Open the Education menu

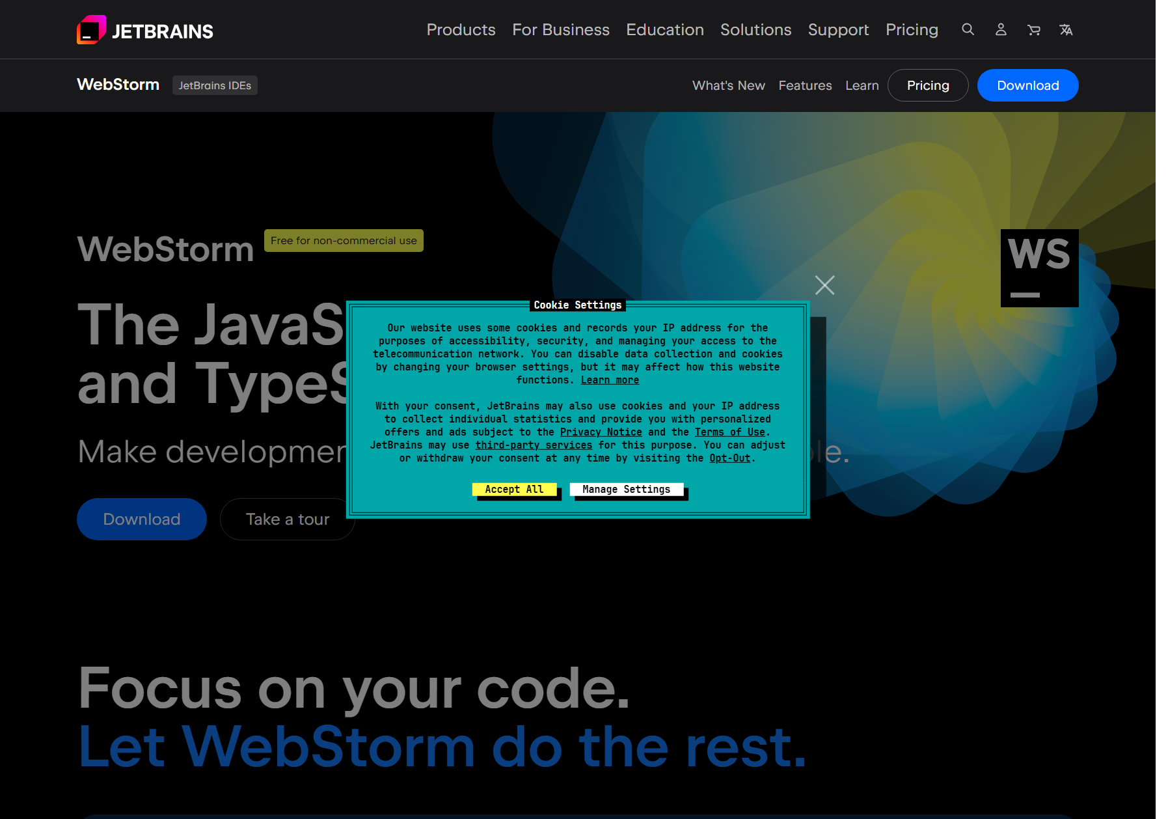point(665,30)
